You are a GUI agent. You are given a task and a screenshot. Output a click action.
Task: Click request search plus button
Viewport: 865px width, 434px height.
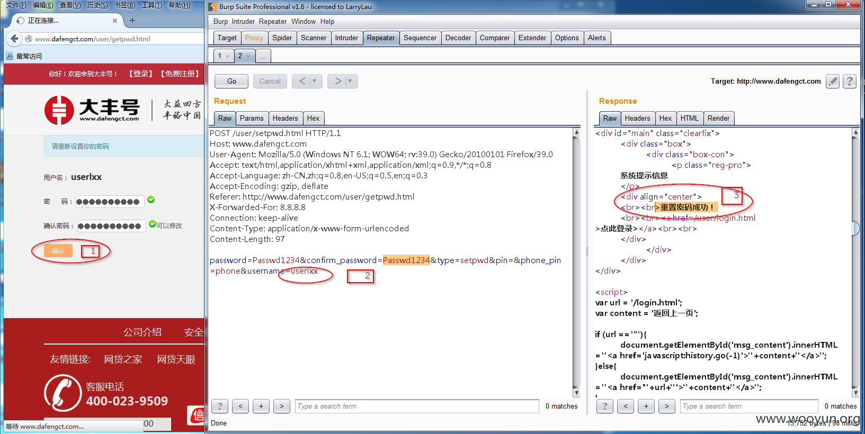pyautogui.click(x=261, y=406)
